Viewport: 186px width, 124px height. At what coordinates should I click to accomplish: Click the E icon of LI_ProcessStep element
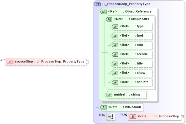(133, 117)
